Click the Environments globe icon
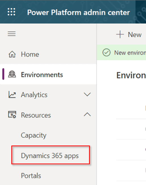Image resolution: width=146 pixels, height=185 pixels. [12, 74]
